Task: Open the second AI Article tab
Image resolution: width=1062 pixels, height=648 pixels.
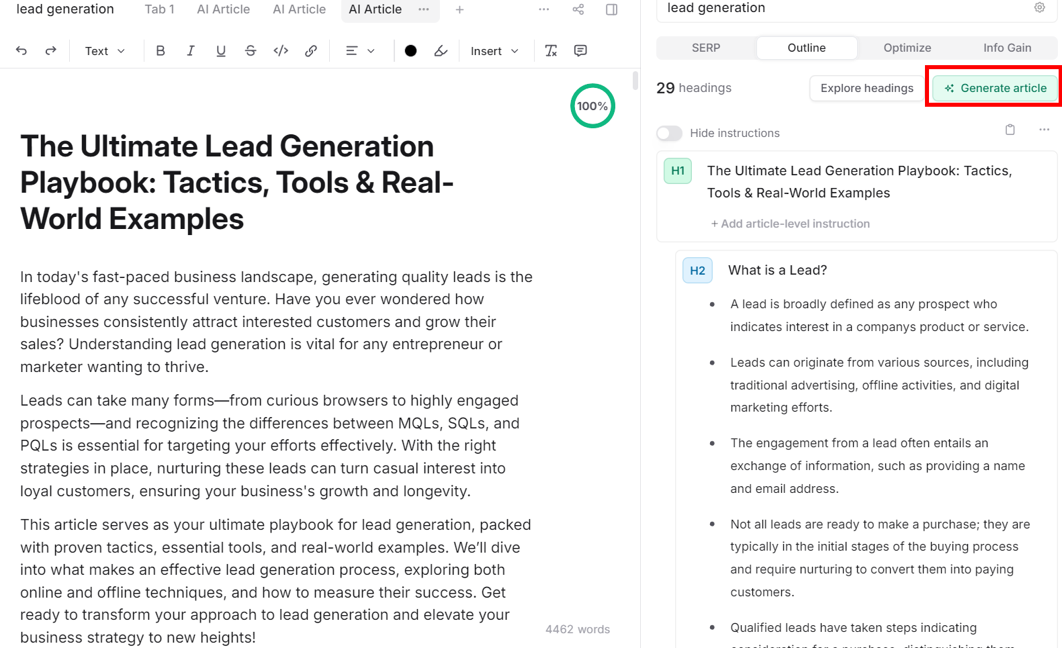Action: [300, 9]
